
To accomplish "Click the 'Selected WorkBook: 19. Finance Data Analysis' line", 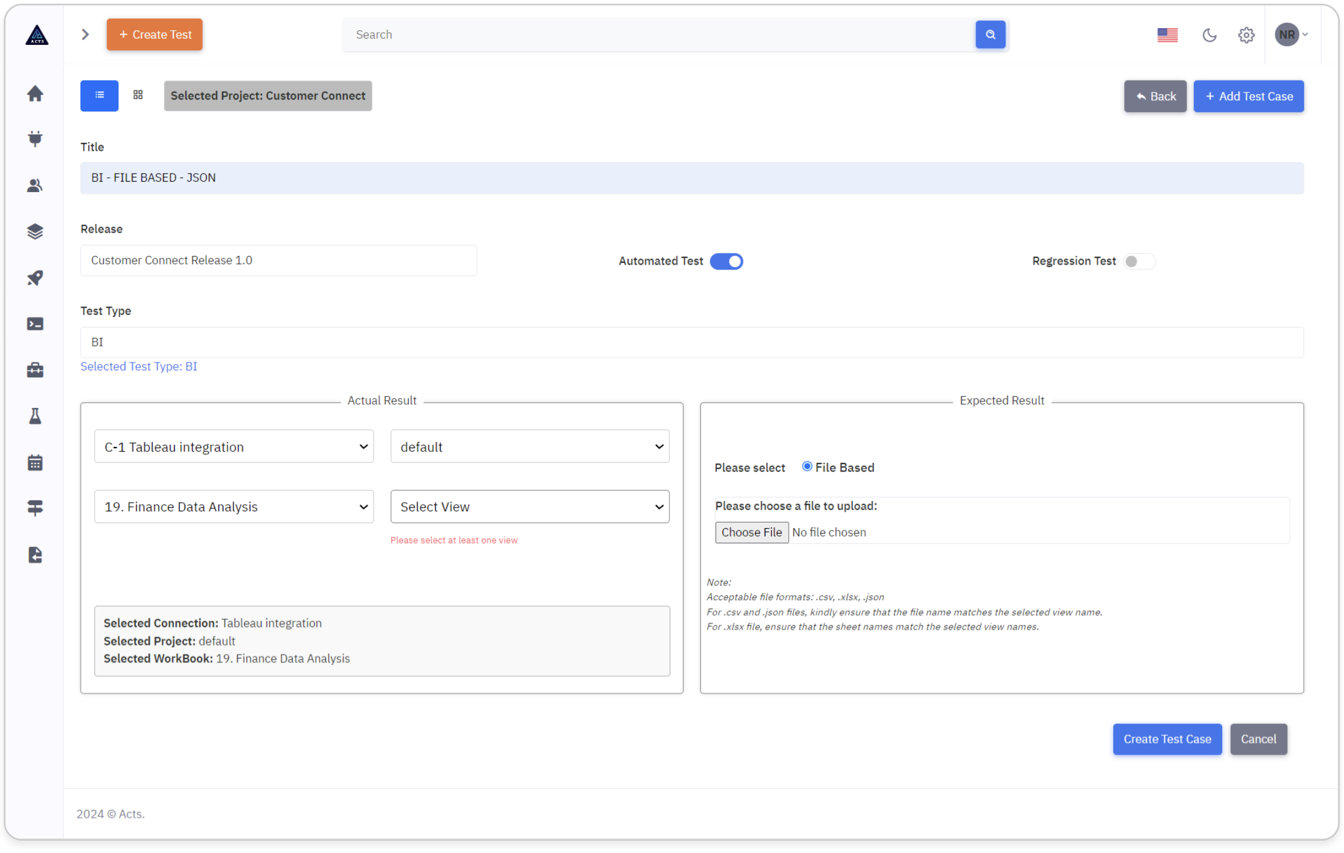I will (x=226, y=659).
